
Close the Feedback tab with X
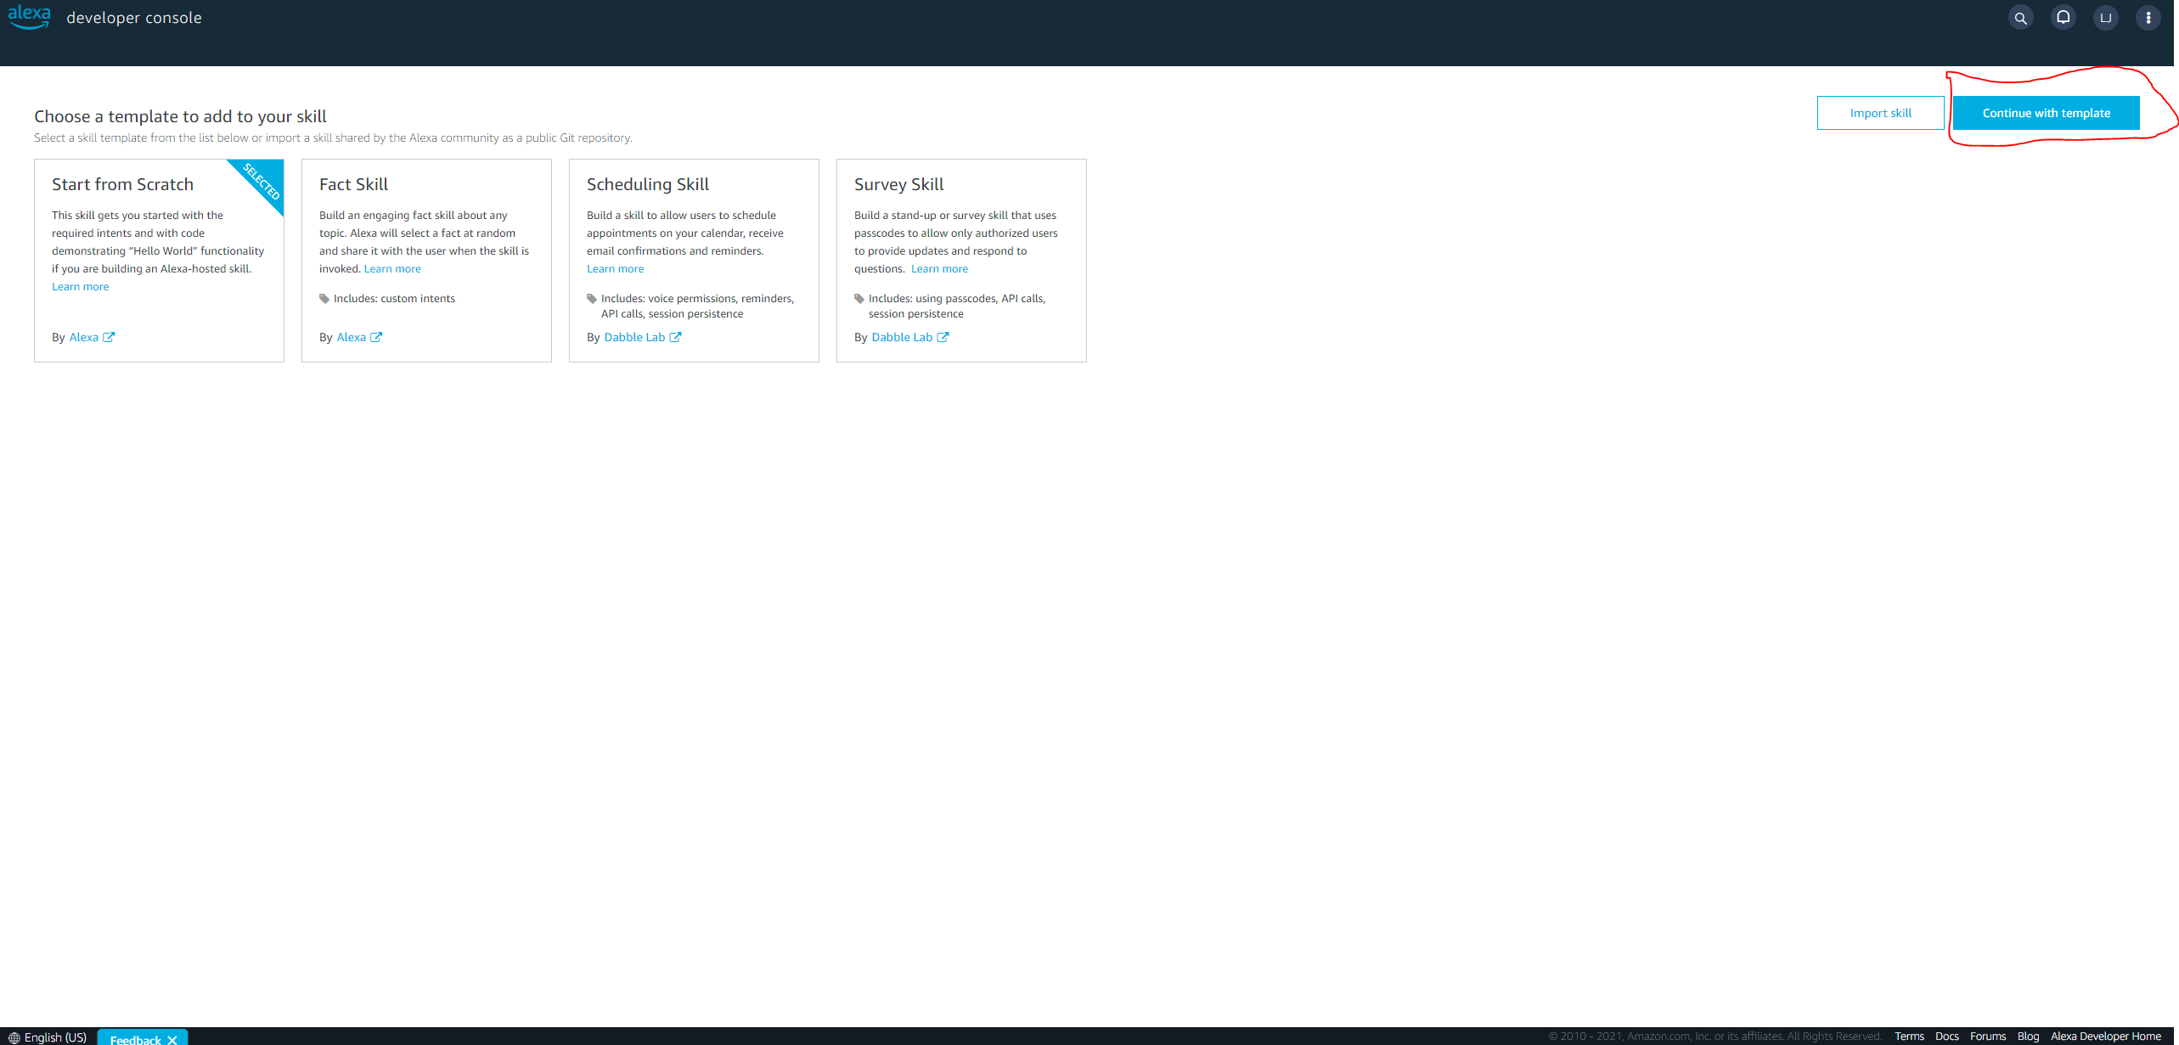pyautogui.click(x=172, y=1039)
